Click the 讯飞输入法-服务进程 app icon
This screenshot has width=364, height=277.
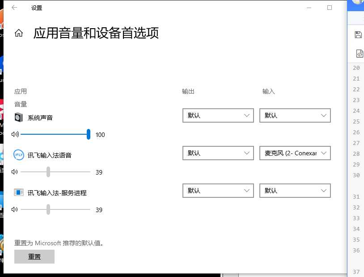tap(19, 192)
